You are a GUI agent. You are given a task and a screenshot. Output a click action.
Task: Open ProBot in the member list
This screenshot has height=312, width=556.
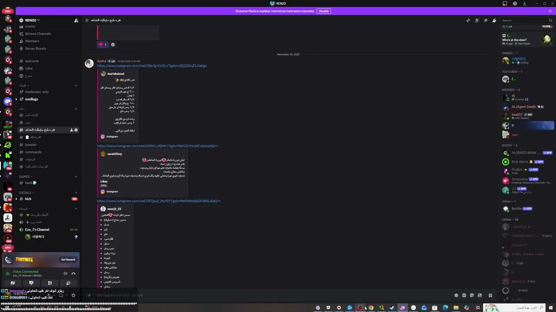(x=527, y=171)
